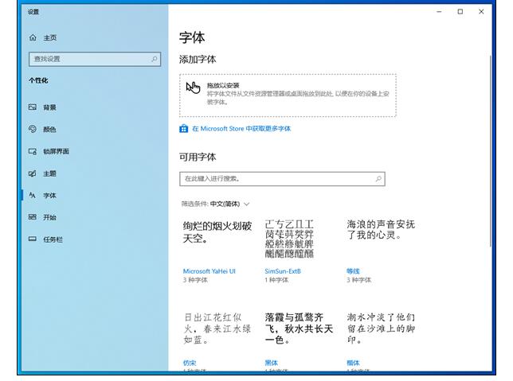Open 锁屏界面 settings page
Screen dimensions: 513x381
[56, 151]
